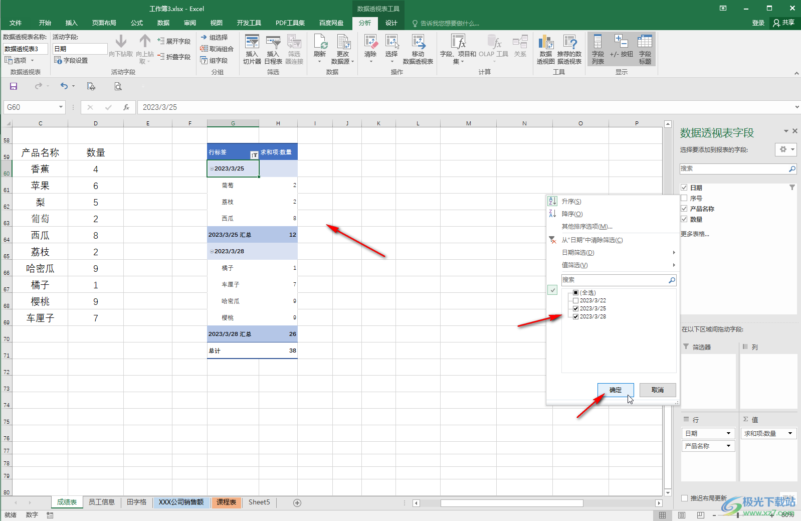Click the 取消 button

coord(658,390)
